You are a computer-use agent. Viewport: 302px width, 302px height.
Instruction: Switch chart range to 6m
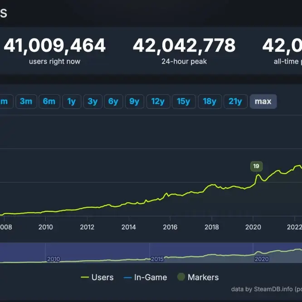pos(49,101)
